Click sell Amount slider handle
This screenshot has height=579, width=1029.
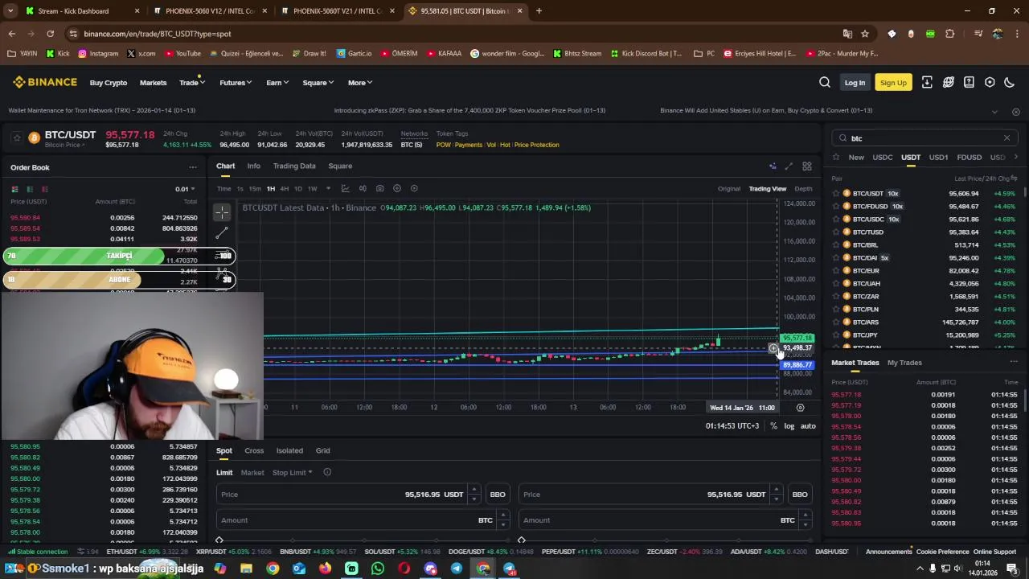tap(522, 540)
